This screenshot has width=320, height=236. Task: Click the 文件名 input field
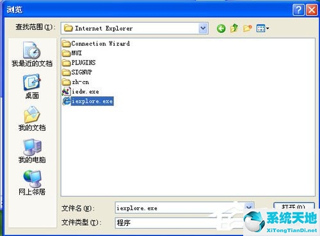click(179, 208)
